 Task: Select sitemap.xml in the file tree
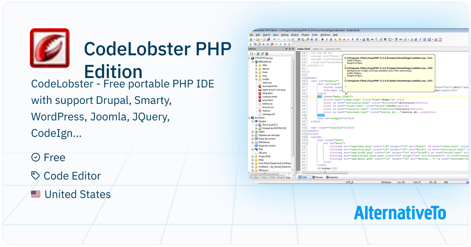coord(268,114)
